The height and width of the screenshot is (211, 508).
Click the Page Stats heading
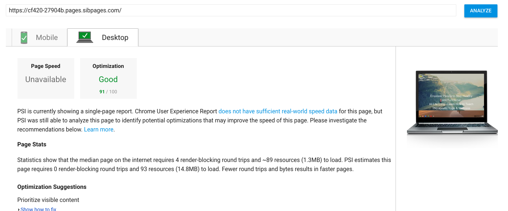pyautogui.click(x=32, y=144)
